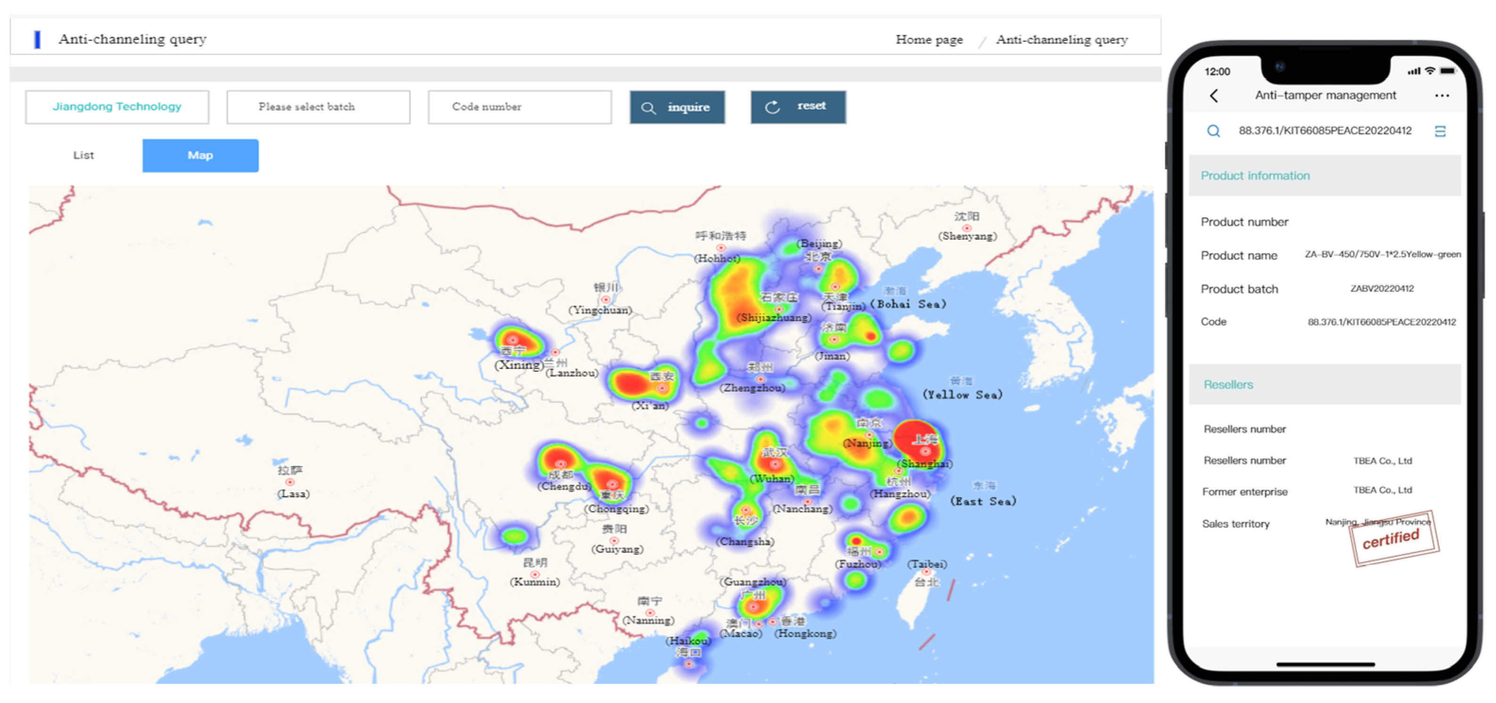
Task: Open the Jiangdong Technology company dropdown
Action: tap(117, 107)
